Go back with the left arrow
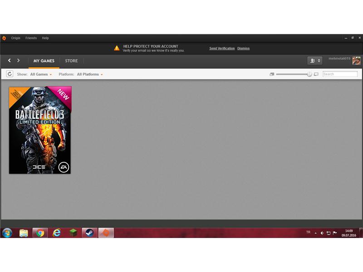363x272 pixels. click(x=9, y=60)
